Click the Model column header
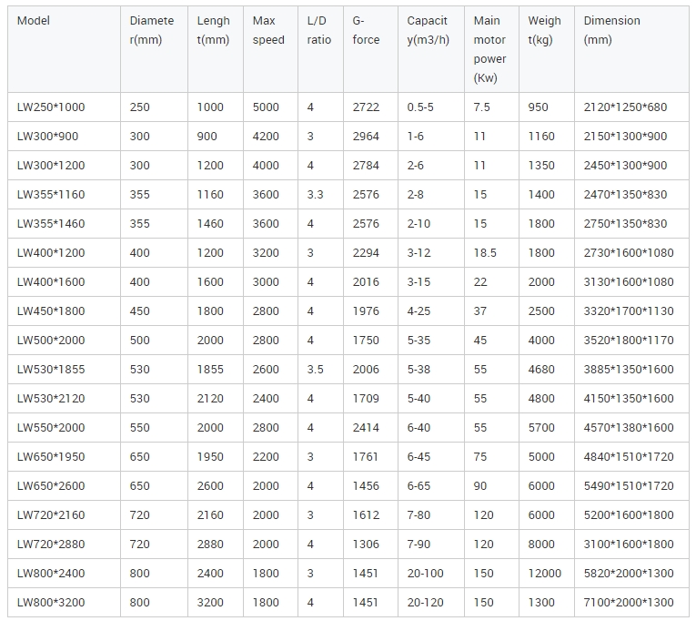The height and width of the screenshot is (621, 696). tap(33, 21)
